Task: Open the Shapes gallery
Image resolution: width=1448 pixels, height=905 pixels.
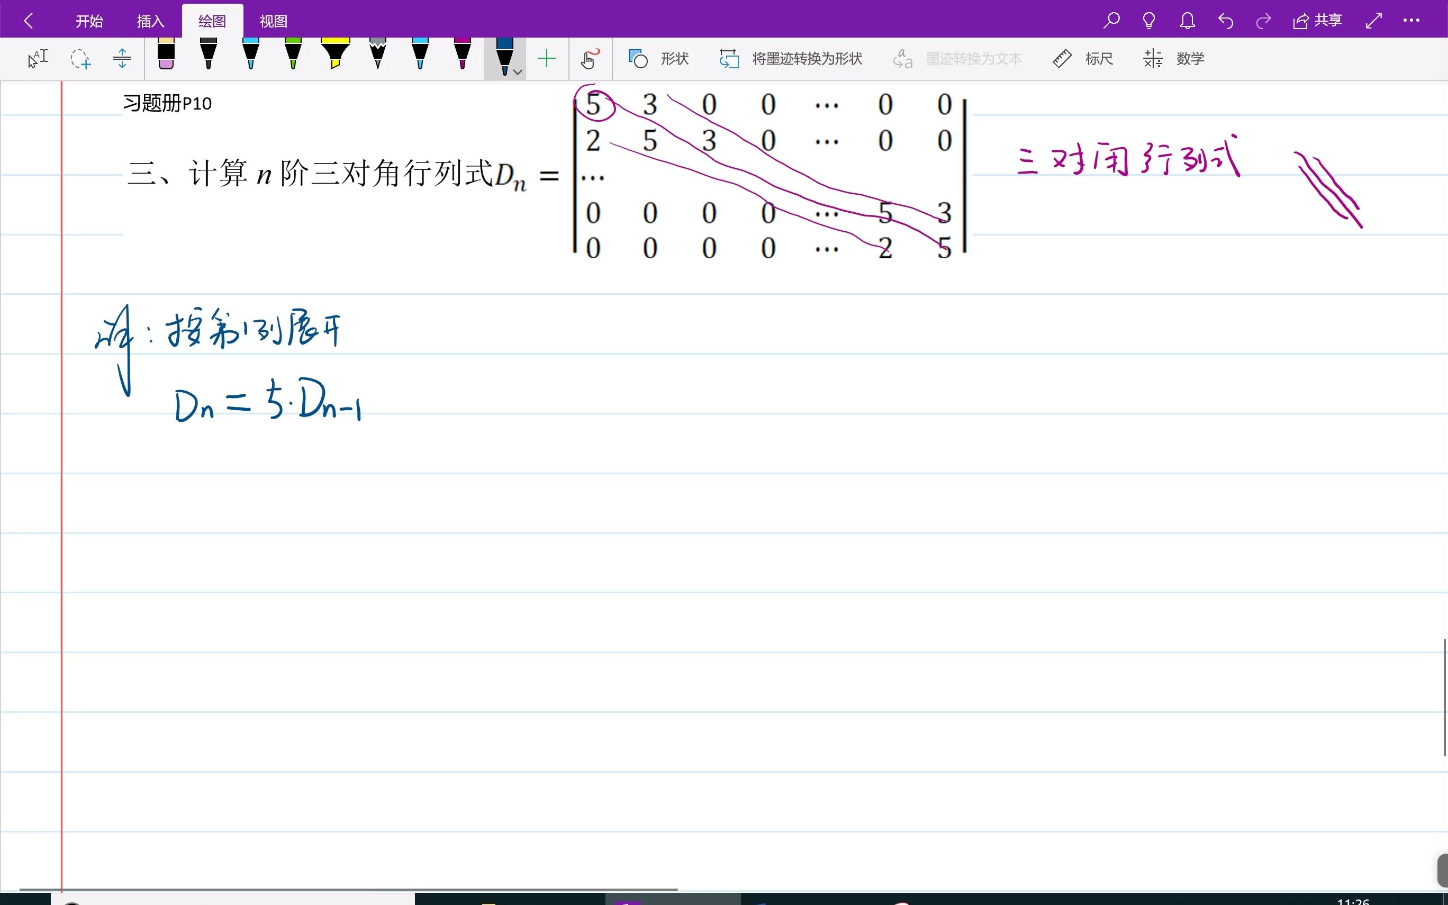Action: [658, 59]
